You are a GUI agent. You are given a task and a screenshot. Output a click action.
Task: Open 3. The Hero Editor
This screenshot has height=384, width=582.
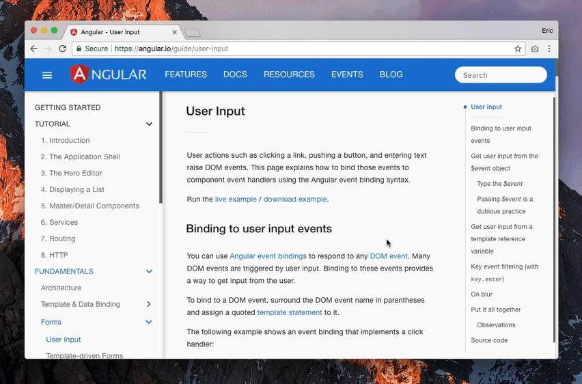pos(71,173)
